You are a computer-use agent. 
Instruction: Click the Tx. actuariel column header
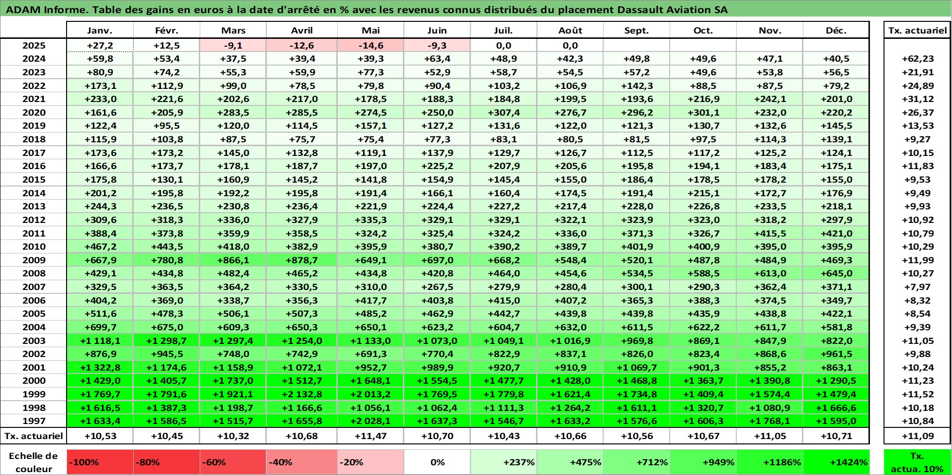917,30
